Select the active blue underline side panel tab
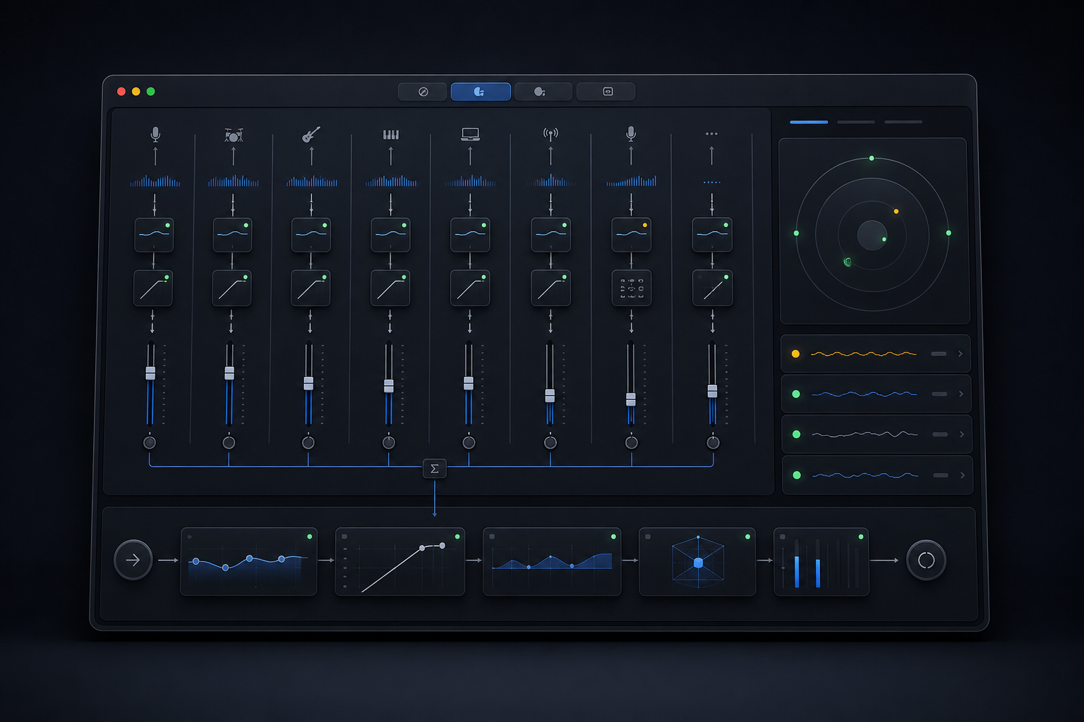This screenshot has width=1084, height=722. pos(809,122)
